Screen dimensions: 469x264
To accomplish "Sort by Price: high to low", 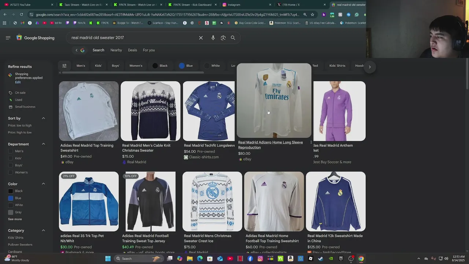I will (20, 132).
